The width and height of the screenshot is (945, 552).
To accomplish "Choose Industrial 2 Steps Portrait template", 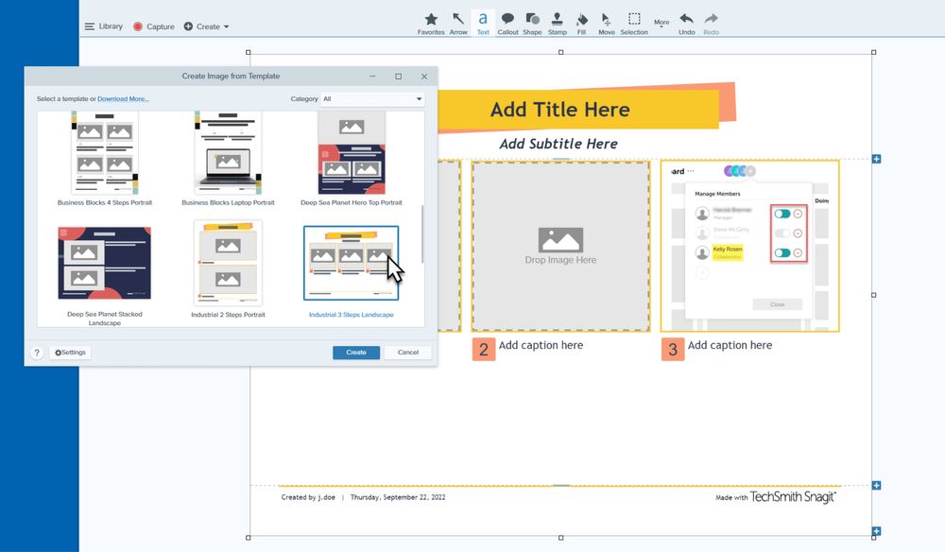I will [x=228, y=269].
